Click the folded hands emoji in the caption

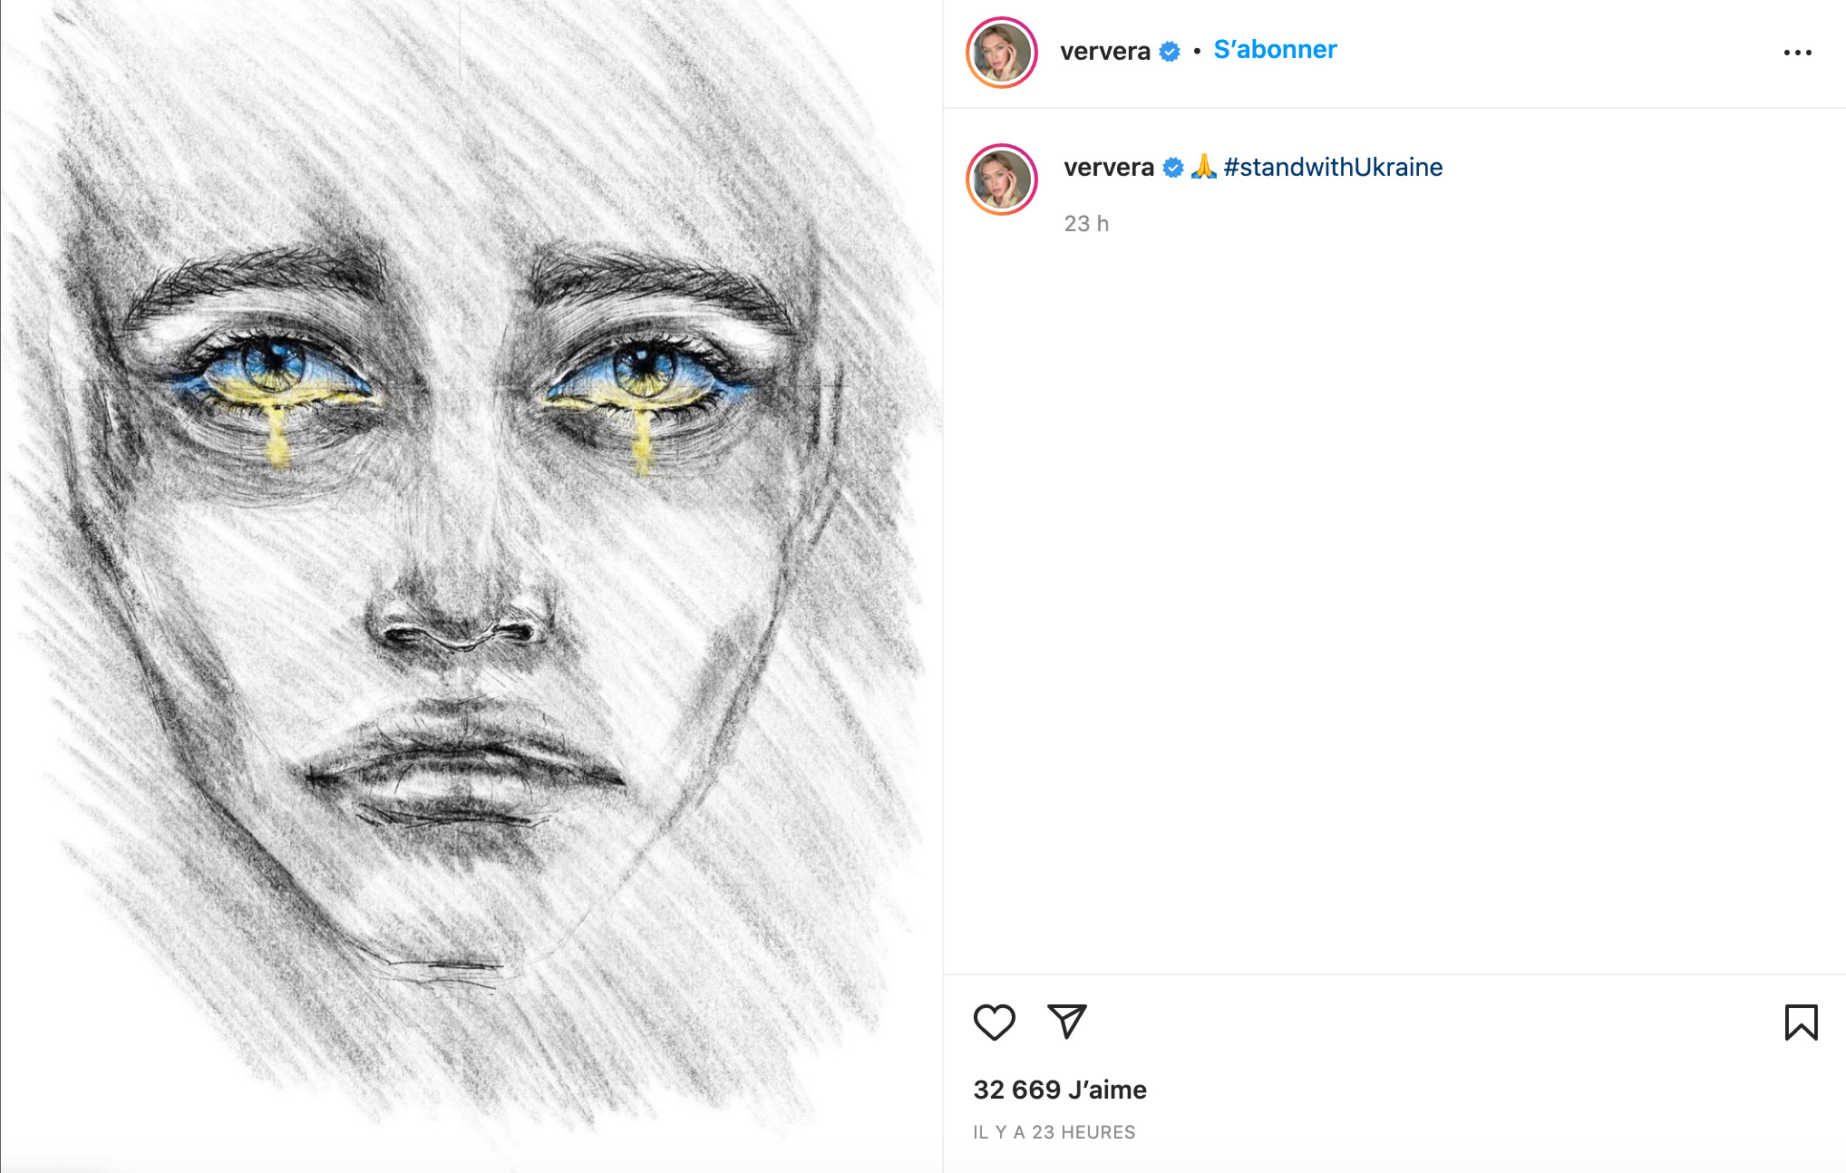coord(1203,167)
